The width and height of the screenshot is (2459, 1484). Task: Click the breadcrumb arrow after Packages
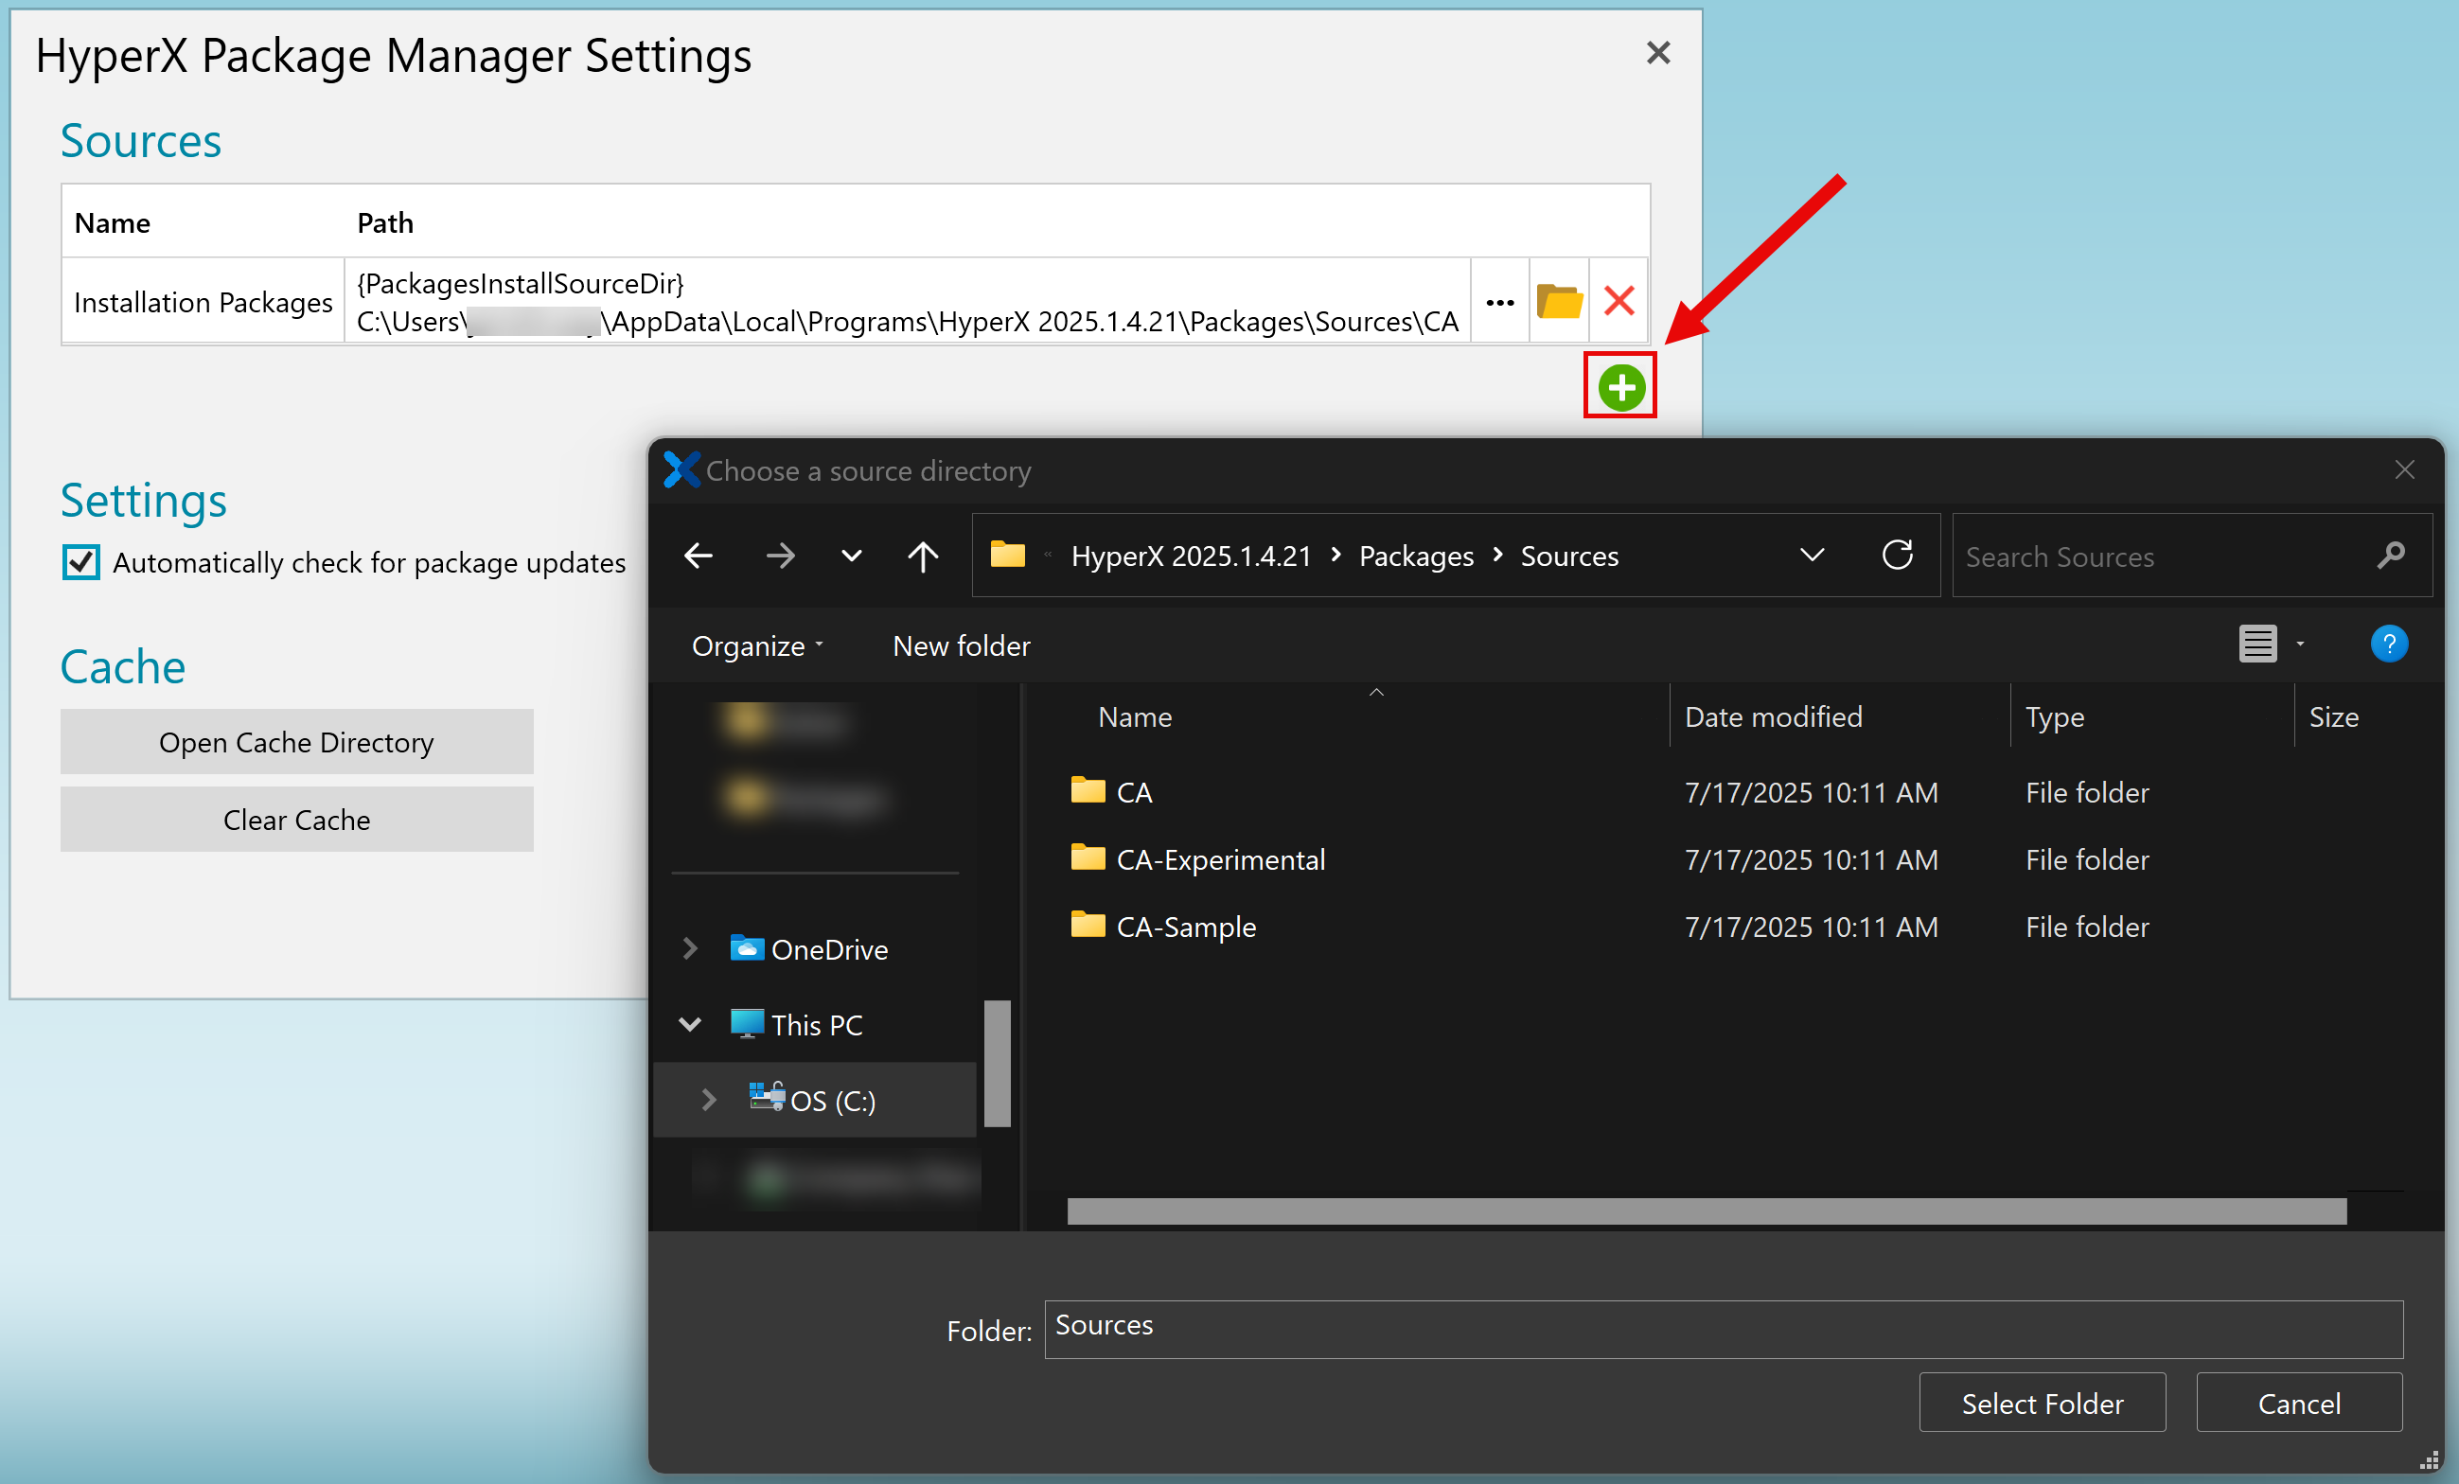[x=1497, y=555]
